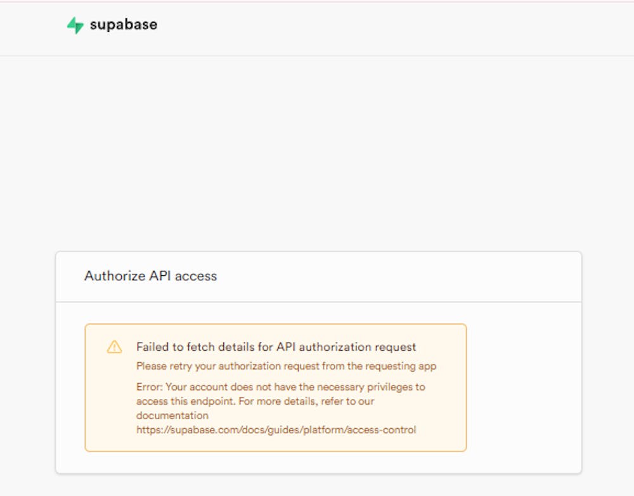The image size is (634, 496).
Task: Follow the supabase.com/docs/guides/platform/access-control link
Action: pyautogui.click(x=275, y=429)
